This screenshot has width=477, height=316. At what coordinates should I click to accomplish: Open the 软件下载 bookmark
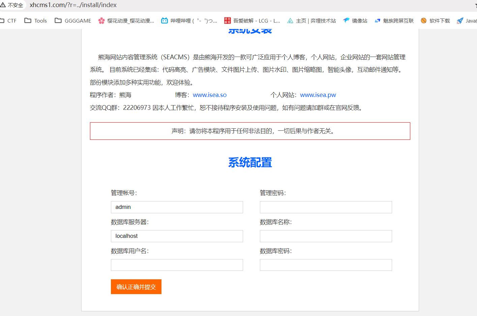pyautogui.click(x=435, y=21)
